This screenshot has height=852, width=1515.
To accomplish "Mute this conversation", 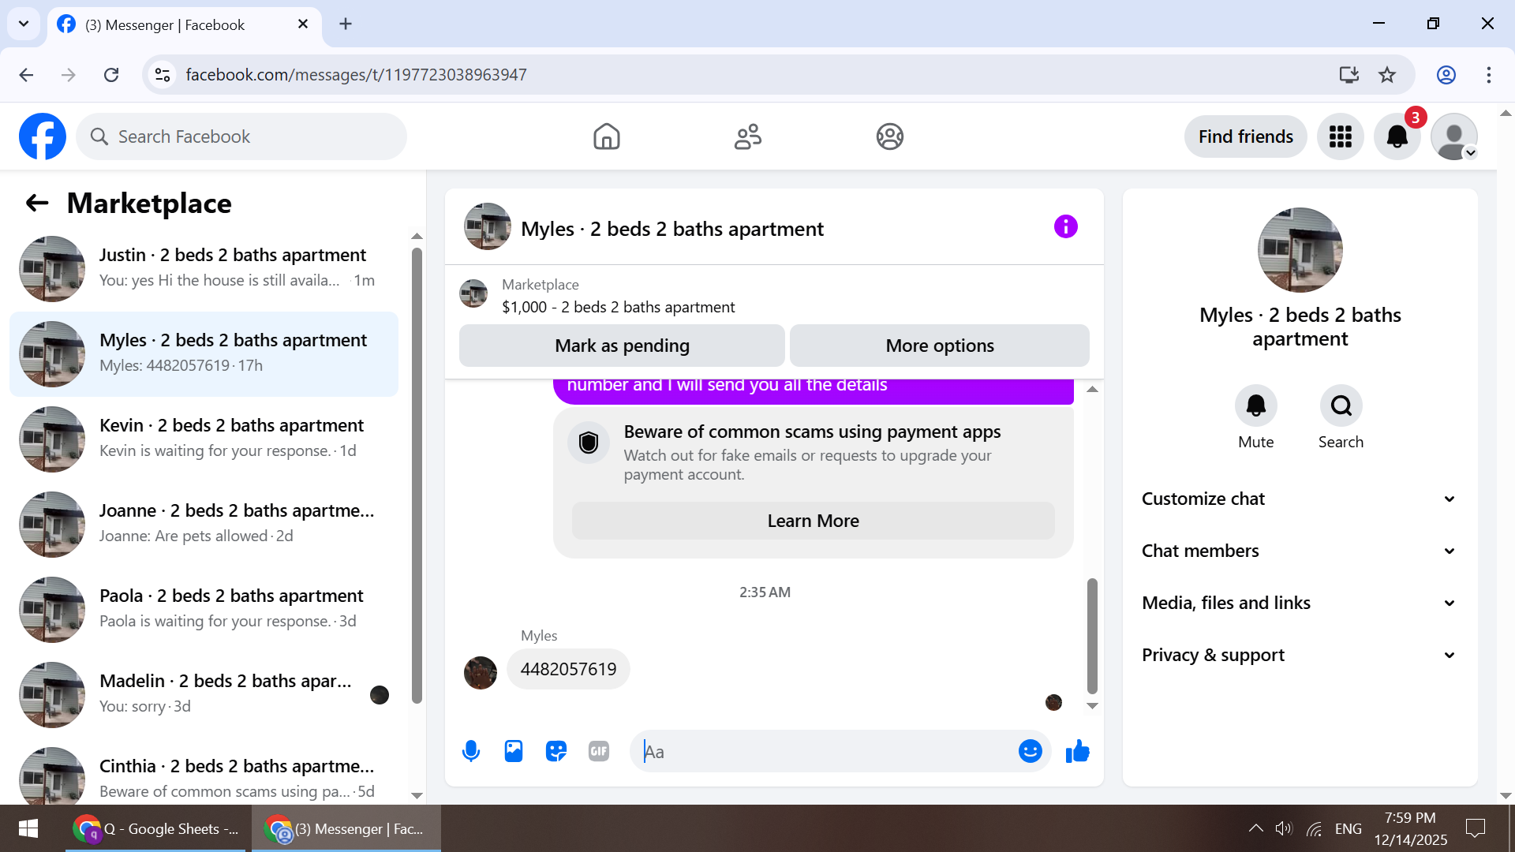I will click(1255, 406).
